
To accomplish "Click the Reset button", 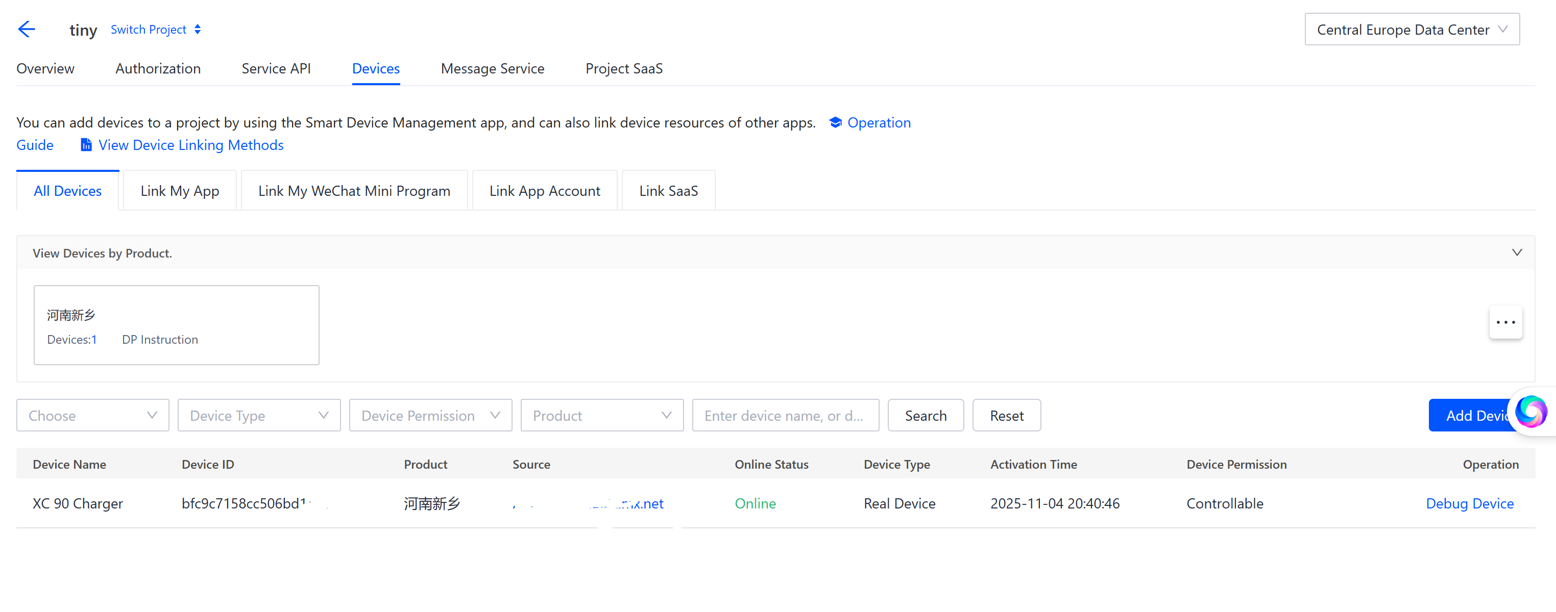I will [1006, 415].
